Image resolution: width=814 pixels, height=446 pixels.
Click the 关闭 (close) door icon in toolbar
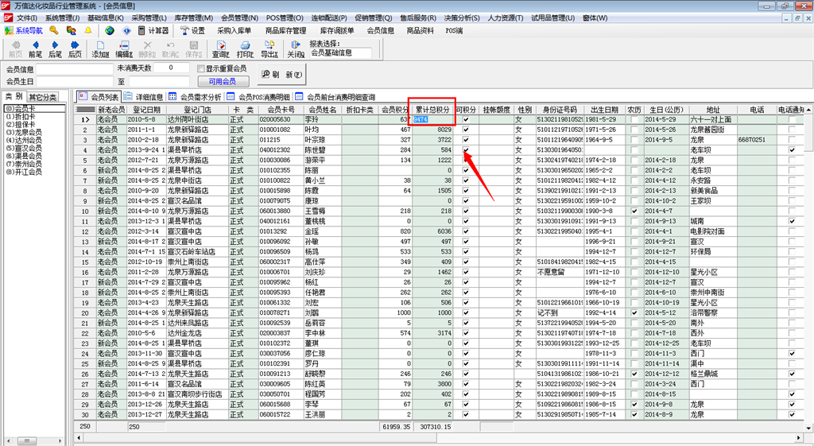click(295, 49)
